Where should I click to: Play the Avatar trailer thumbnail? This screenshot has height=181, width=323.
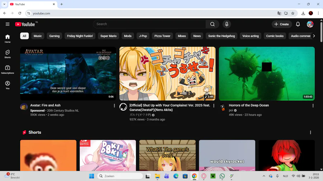(68, 73)
